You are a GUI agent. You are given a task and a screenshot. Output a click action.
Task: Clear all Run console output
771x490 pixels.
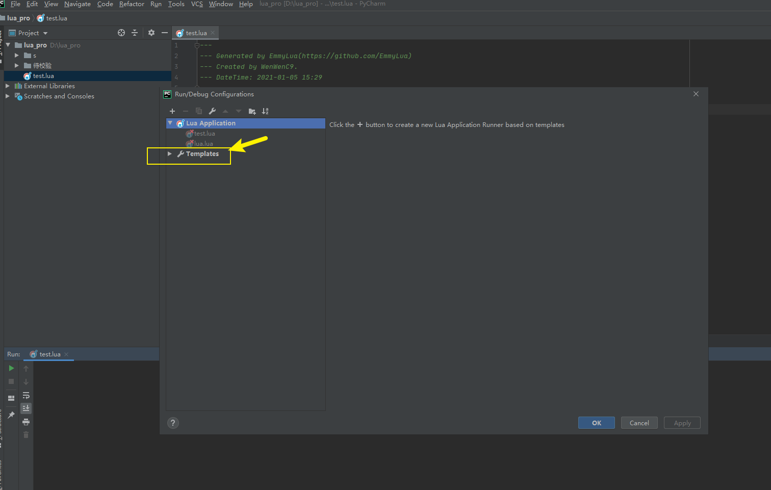[26, 435]
